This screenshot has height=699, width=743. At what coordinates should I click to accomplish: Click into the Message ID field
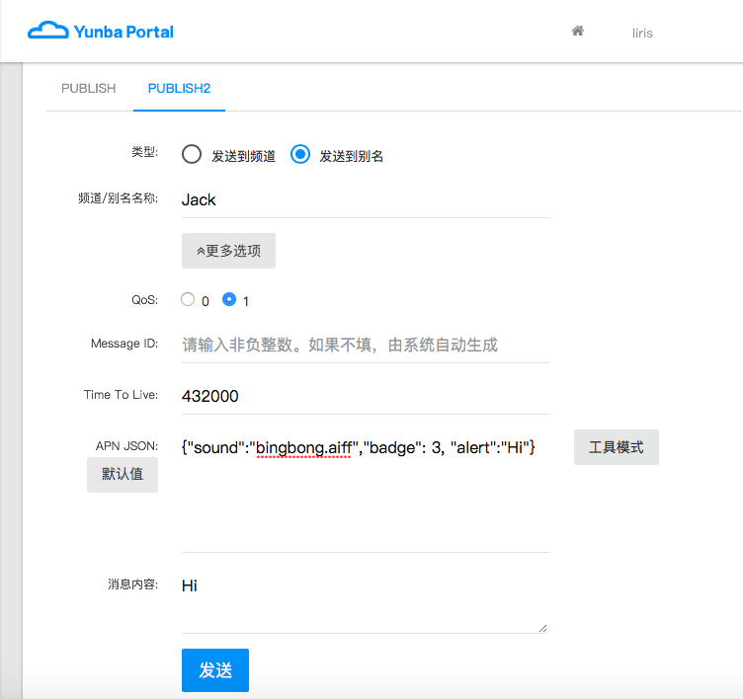pyautogui.click(x=366, y=345)
